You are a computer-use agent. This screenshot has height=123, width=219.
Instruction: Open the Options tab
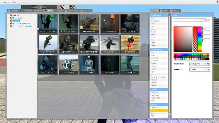(x=175, y=11)
